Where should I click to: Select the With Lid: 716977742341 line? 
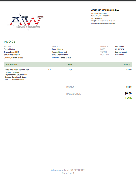(14, 79)
